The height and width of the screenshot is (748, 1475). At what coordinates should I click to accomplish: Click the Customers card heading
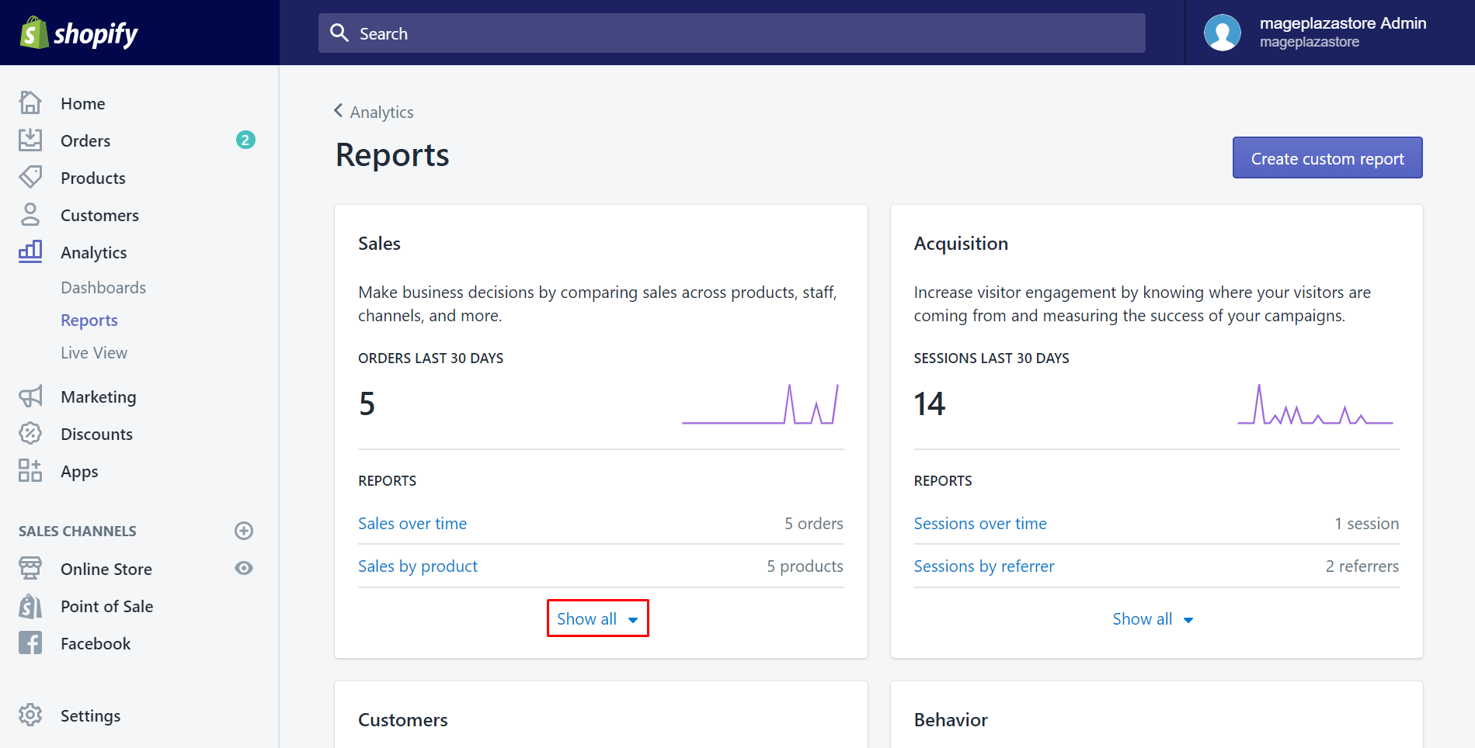point(403,719)
